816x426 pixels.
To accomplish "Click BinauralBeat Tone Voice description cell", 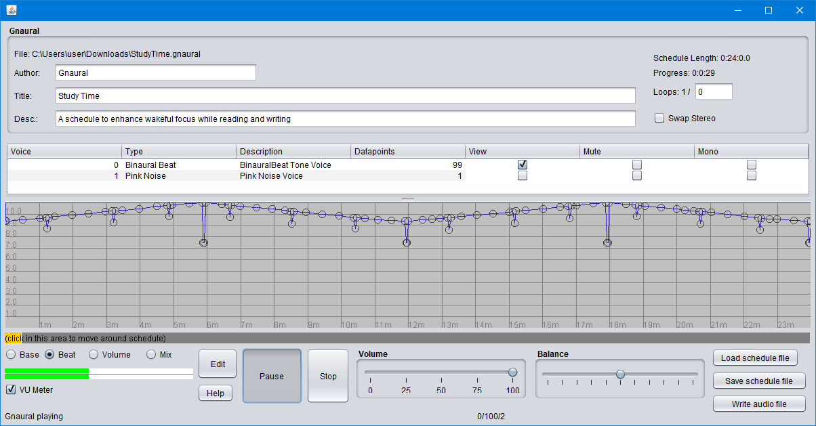I will pyautogui.click(x=293, y=165).
